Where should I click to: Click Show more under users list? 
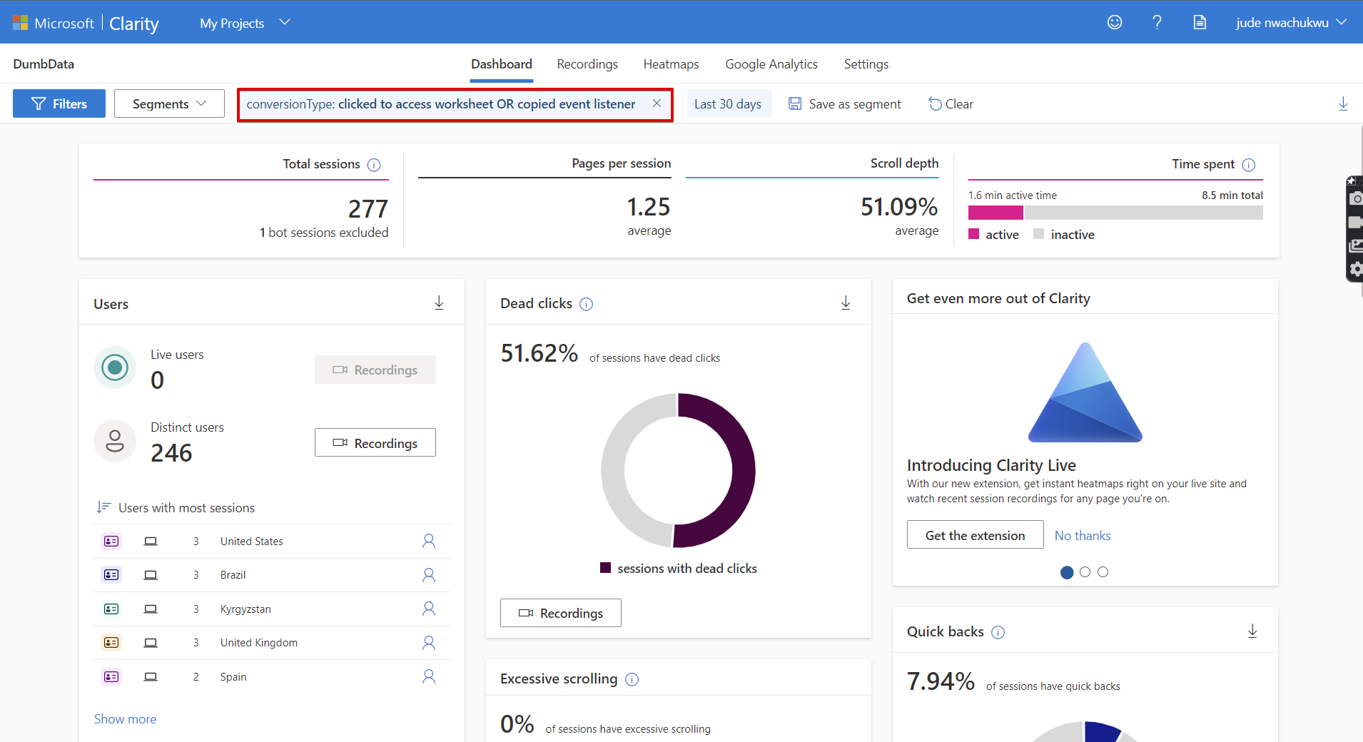(125, 718)
